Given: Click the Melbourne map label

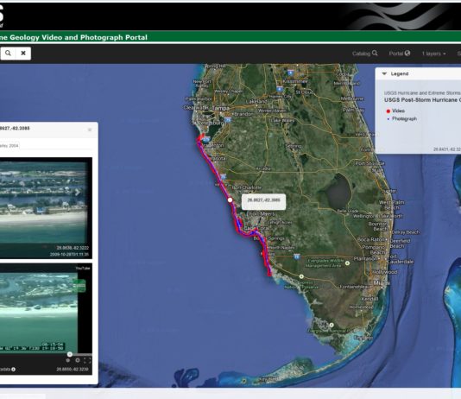Looking at the screenshot, I should [x=352, y=98].
